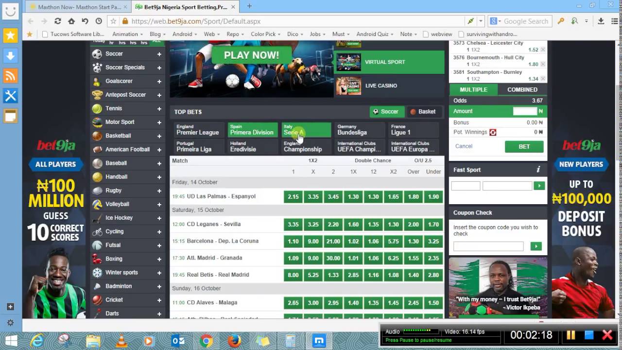
Task: Expand the Soccer category
Action: [159, 54]
